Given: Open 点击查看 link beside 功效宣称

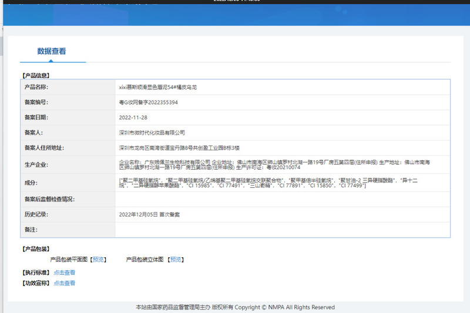Looking at the screenshot, I should [x=65, y=283].
